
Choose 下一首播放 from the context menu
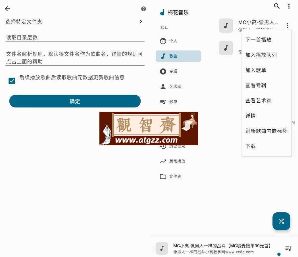tap(266, 40)
